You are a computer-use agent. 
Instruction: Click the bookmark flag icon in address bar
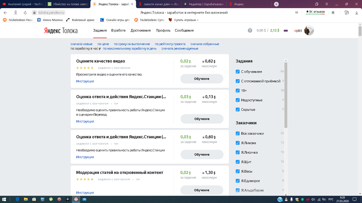[333, 13]
